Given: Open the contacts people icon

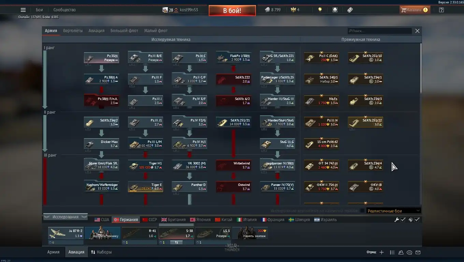Looking at the screenshot, I should [x=401, y=252].
